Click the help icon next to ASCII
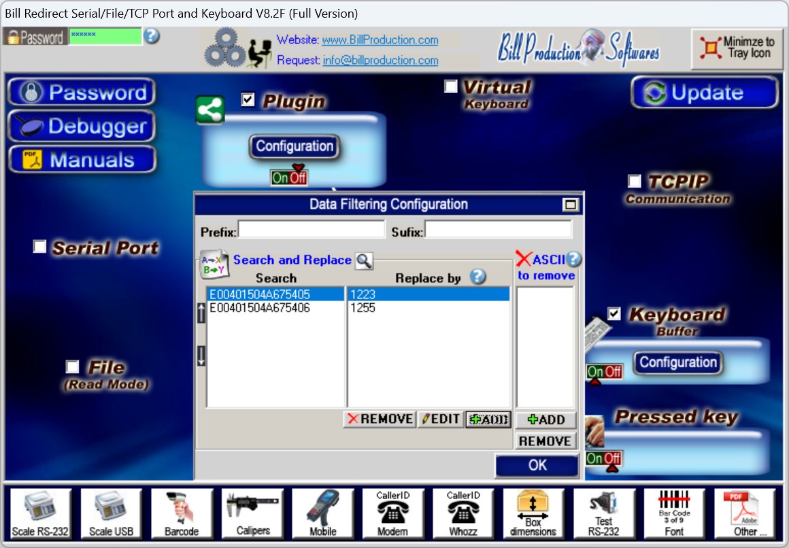This screenshot has width=789, height=548. (573, 259)
